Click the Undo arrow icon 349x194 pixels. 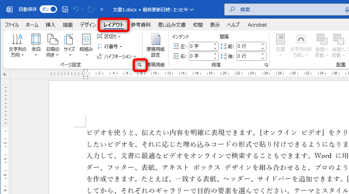76,9
